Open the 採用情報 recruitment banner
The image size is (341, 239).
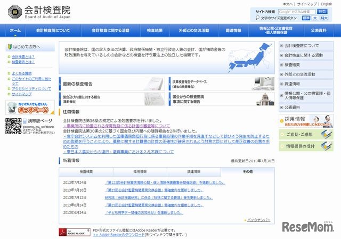coord(306,121)
